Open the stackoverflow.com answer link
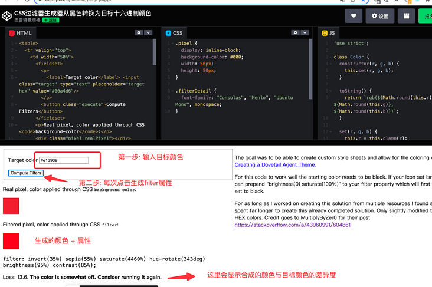 (293, 225)
